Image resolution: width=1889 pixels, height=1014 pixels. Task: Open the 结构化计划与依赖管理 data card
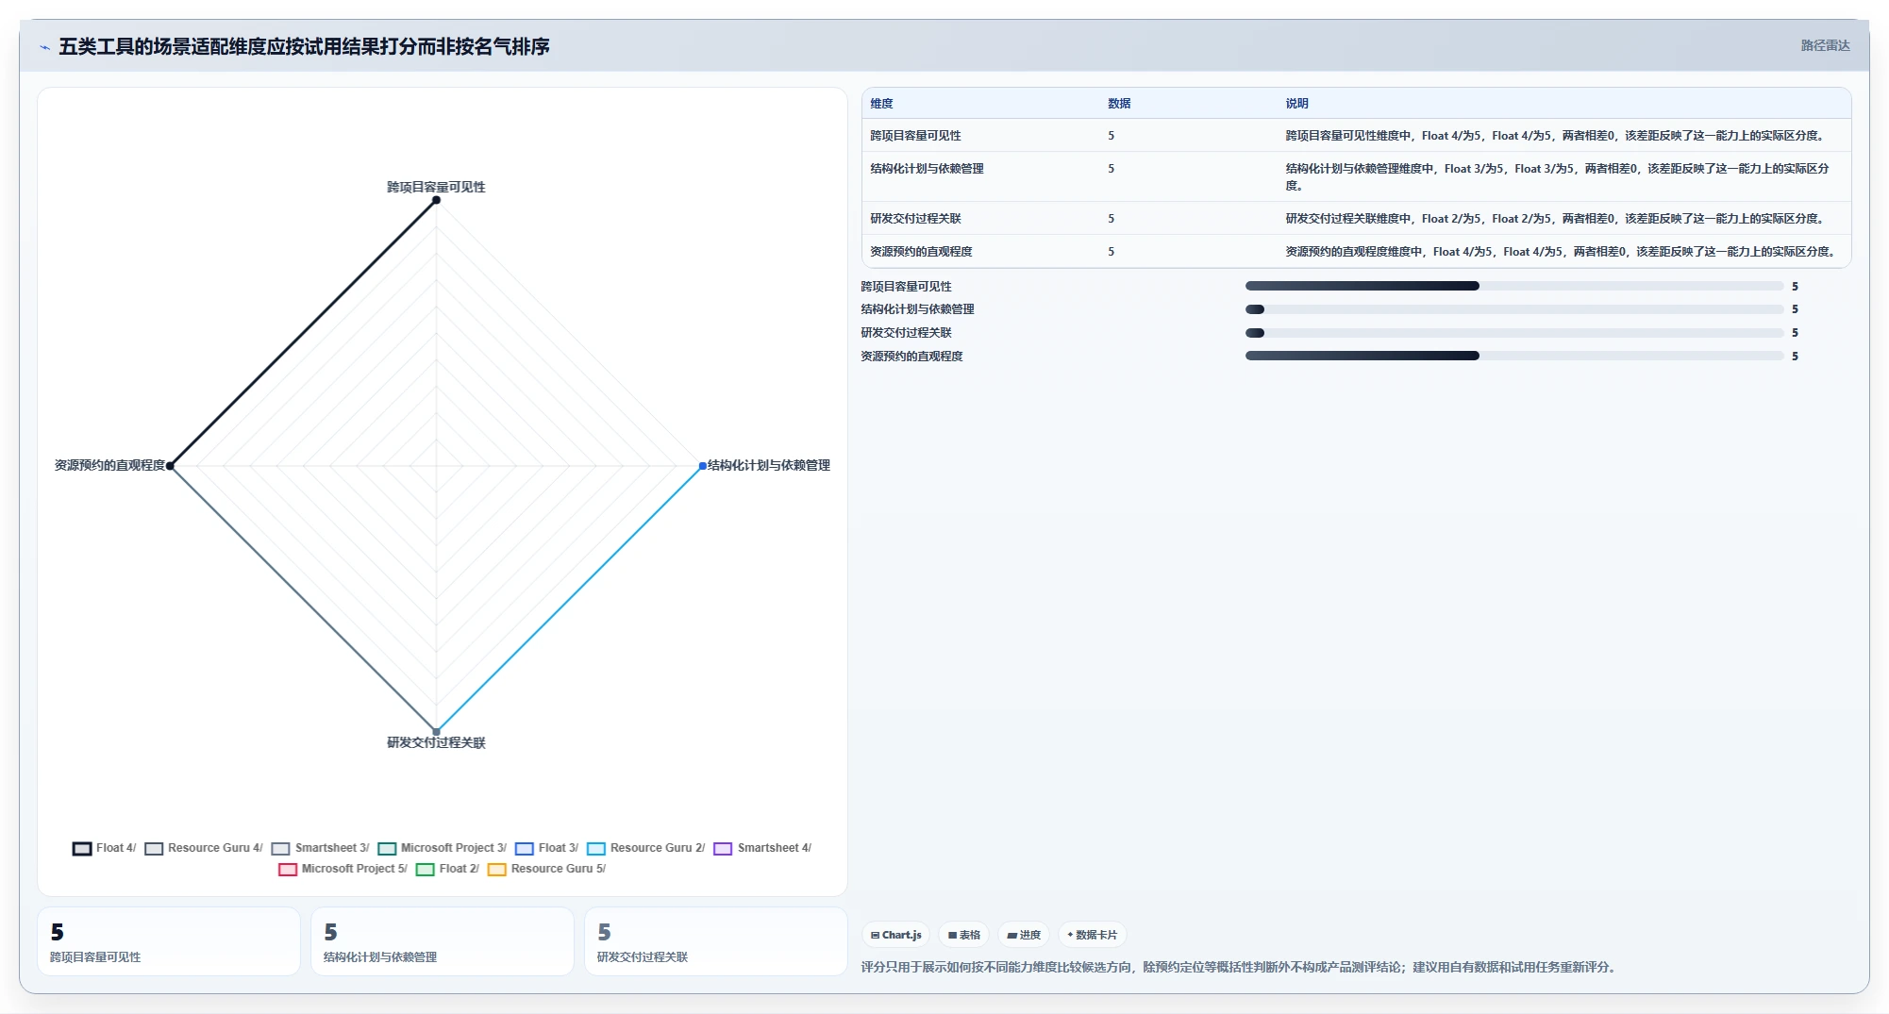(443, 941)
